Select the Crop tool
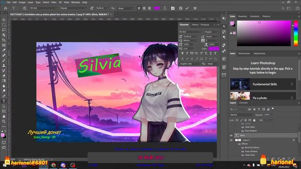The width and height of the screenshot is (301, 169). tap(4, 40)
